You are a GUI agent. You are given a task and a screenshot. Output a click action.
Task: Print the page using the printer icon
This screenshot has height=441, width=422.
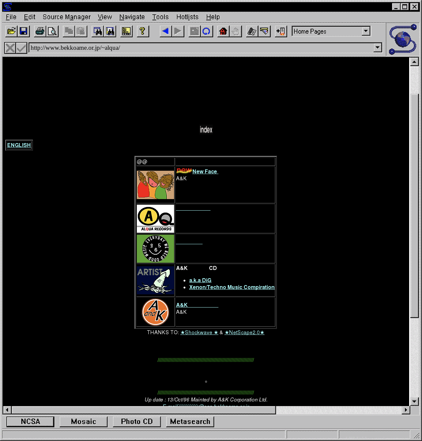40,31
